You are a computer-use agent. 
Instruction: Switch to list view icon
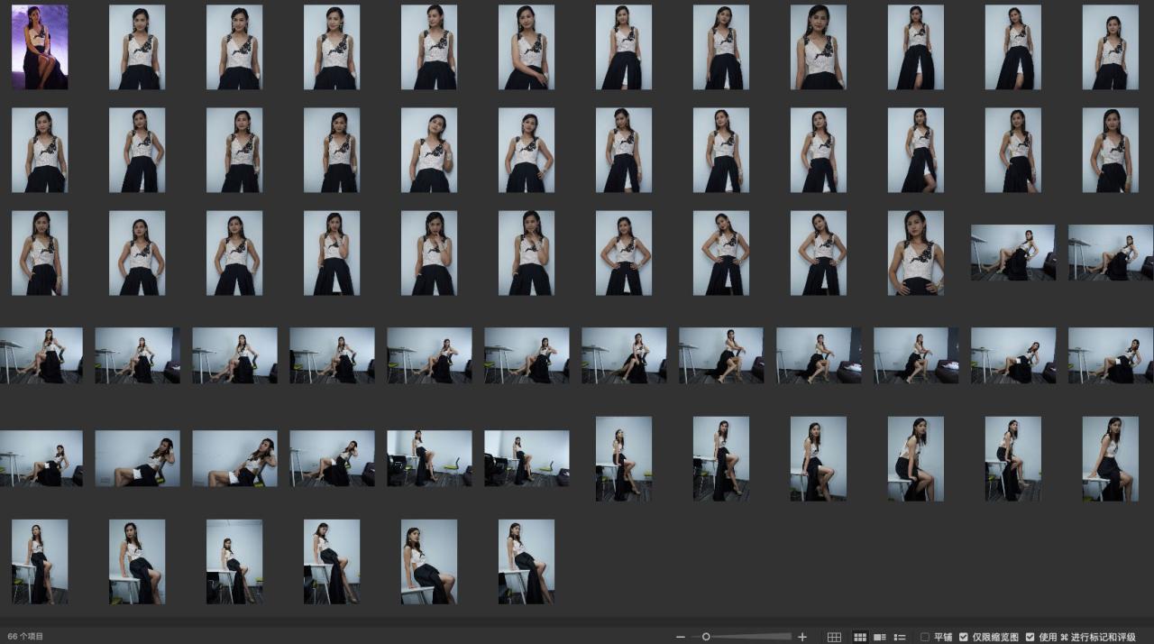899,637
